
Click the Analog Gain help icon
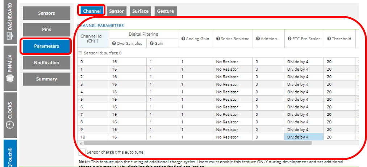click(183, 39)
